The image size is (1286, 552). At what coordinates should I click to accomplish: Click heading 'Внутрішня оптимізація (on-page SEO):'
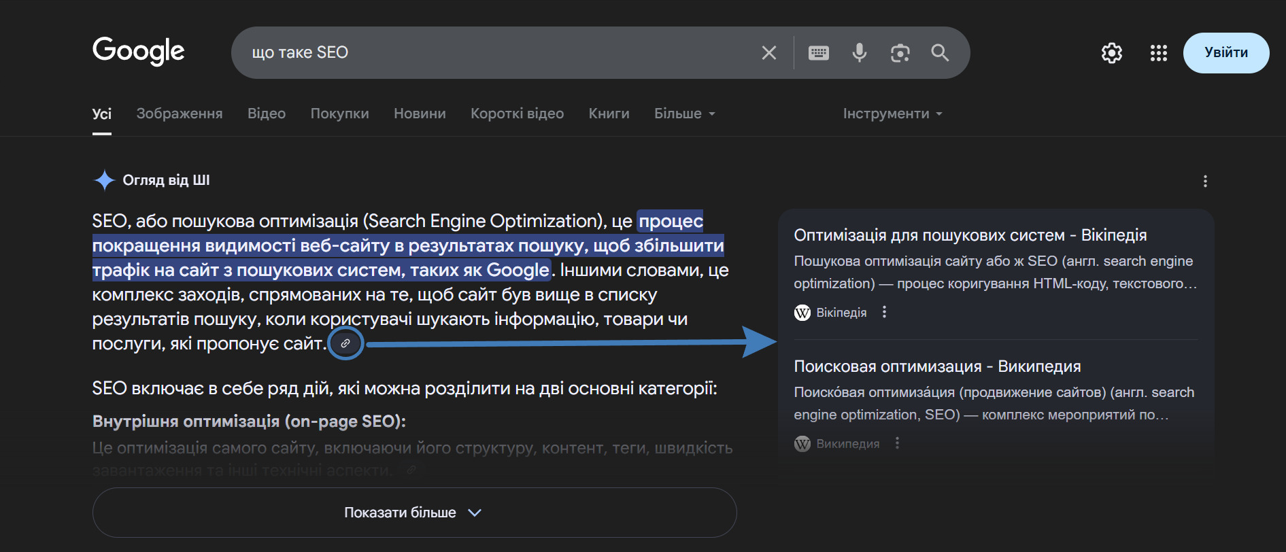click(249, 421)
